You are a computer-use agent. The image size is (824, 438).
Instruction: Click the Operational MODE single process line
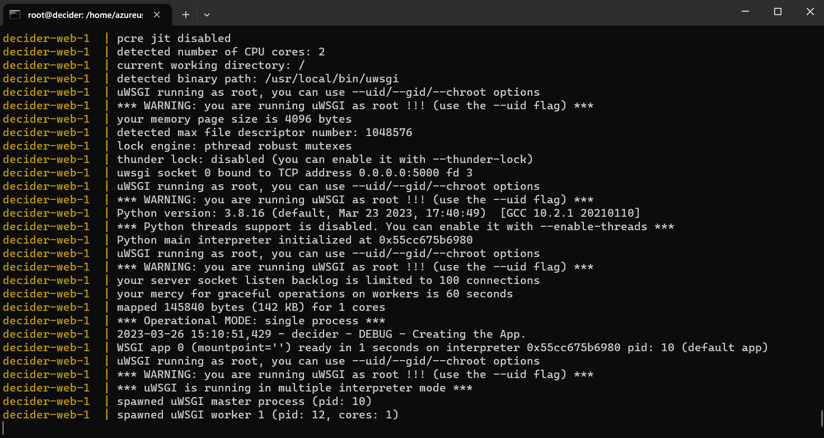(x=246, y=320)
